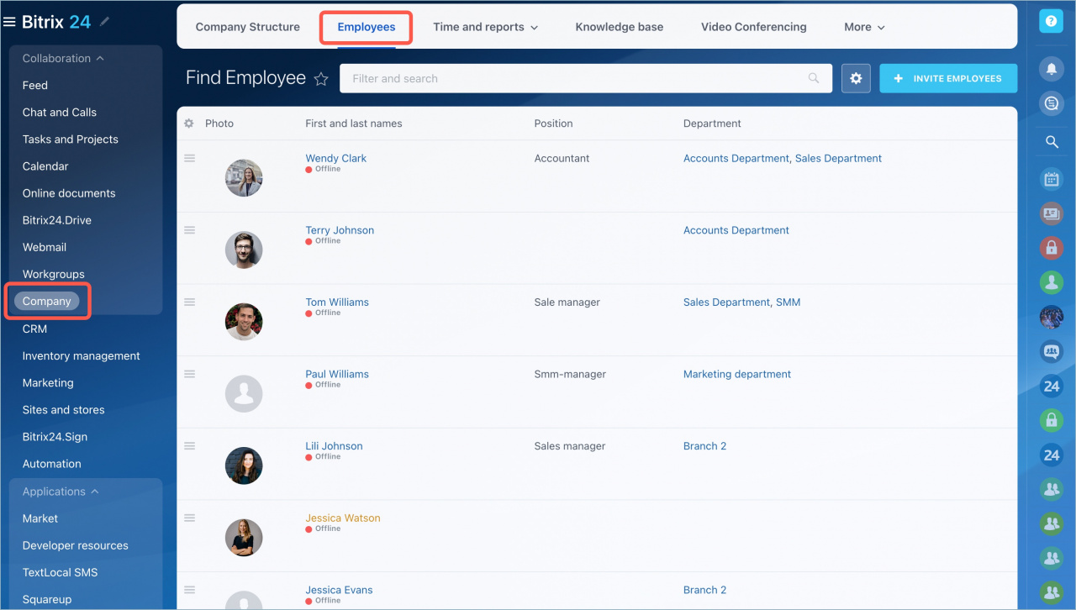Collapse the Collaboration section
The width and height of the screenshot is (1076, 610).
click(63, 59)
